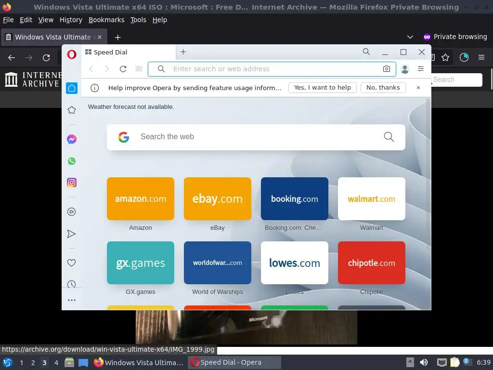Open My Flow arrow icon in sidebar

(72, 234)
